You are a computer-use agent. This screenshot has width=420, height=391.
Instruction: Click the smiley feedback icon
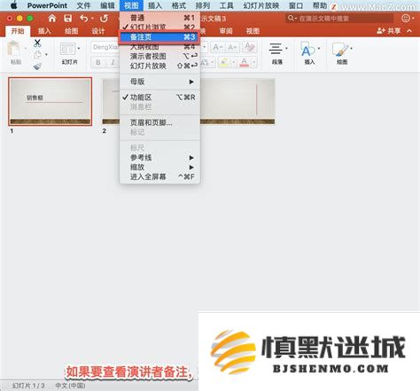click(406, 19)
